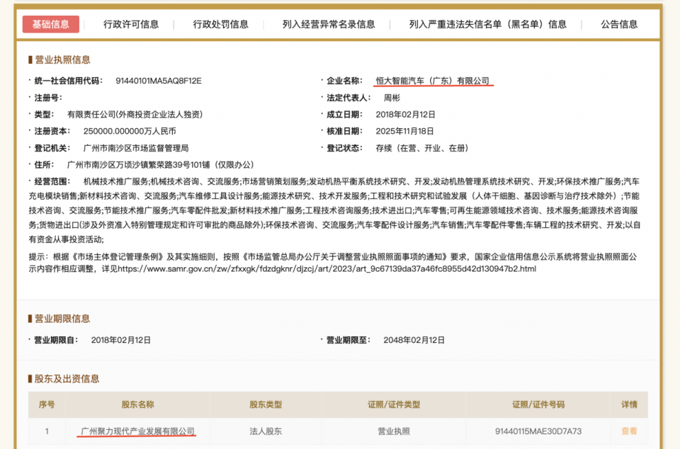680x449 pixels.
Task: Open the 行政处罚信息 tab
Action: [222, 23]
